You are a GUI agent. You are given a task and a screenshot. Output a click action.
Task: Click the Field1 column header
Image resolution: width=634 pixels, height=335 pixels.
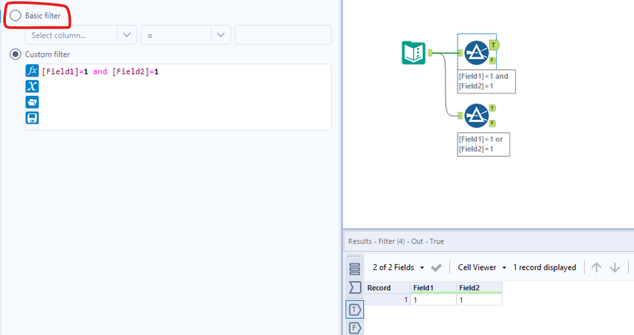pyautogui.click(x=433, y=288)
